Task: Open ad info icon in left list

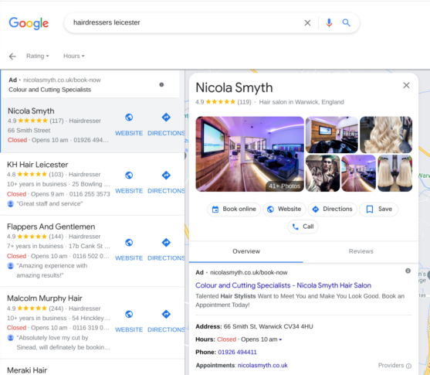Action: click(x=161, y=84)
